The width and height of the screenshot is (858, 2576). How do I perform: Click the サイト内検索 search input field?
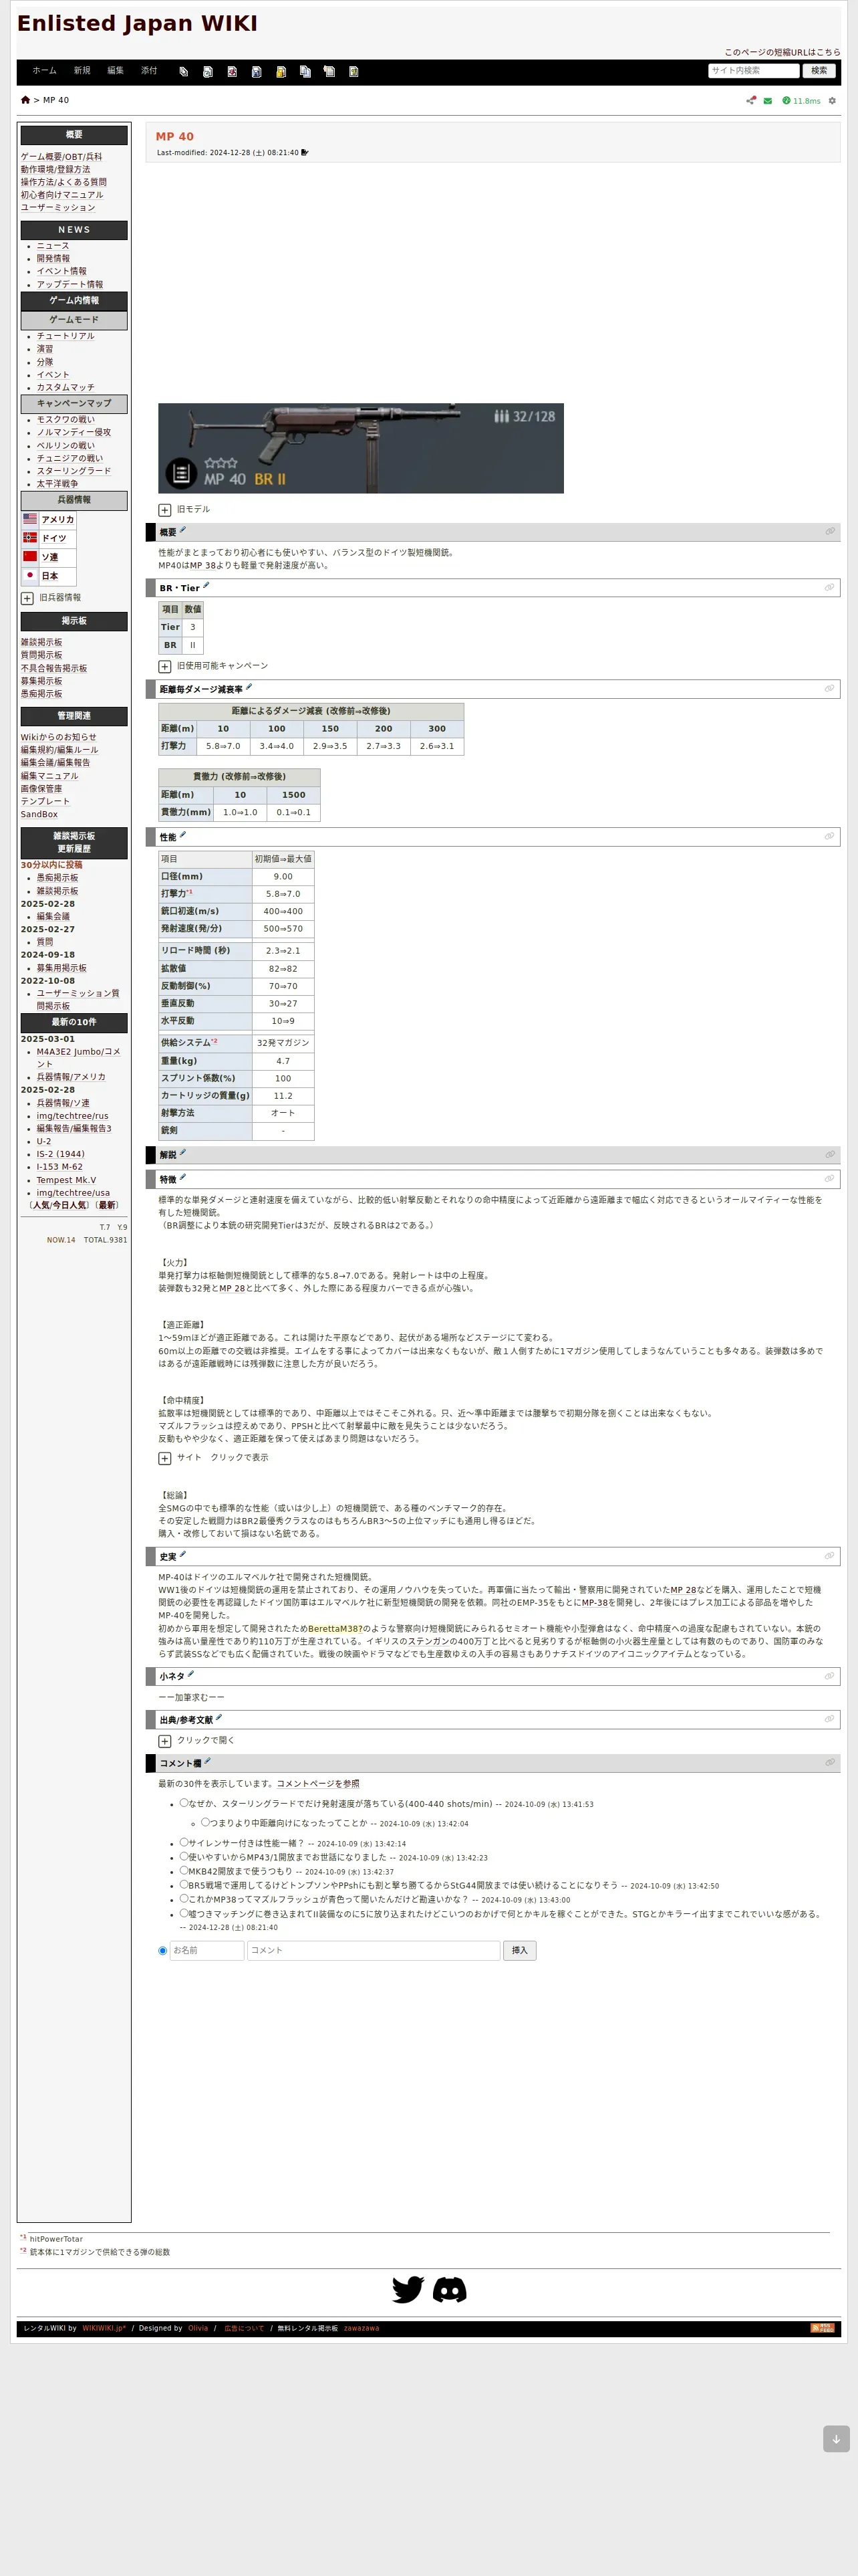tap(753, 71)
